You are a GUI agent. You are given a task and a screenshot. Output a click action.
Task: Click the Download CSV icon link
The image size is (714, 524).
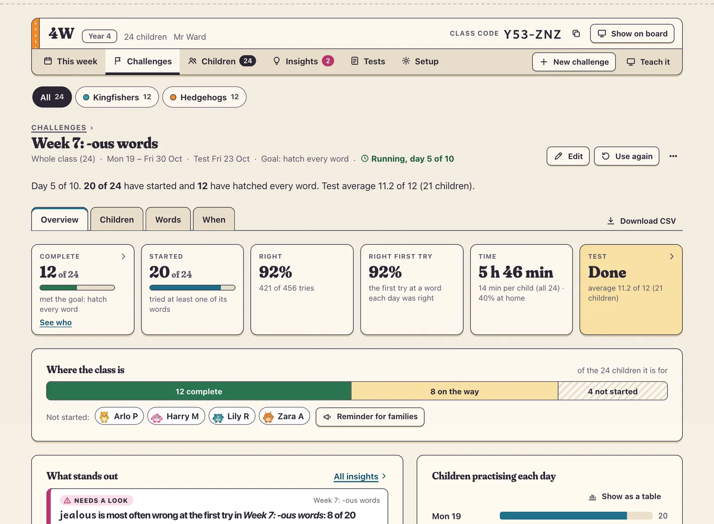point(641,221)
